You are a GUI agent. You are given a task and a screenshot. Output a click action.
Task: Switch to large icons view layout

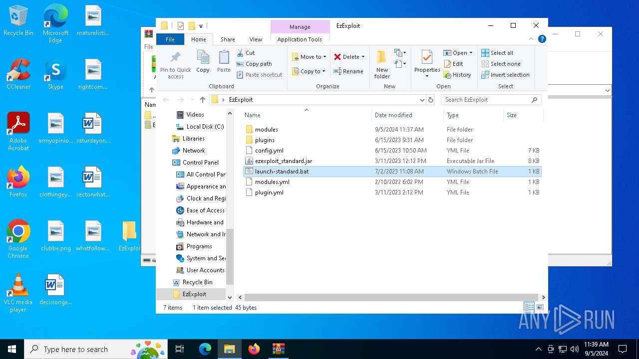point(540,308)
